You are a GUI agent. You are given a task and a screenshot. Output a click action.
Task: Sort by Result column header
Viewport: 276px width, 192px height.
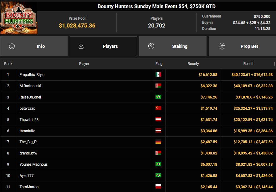pyautogui.click(x=248, y=64)
